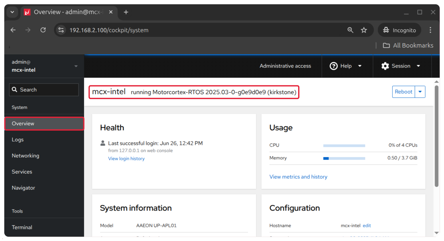This screenshot has height=241, width=444.
Task: Bookmark this page with the star icon
Action: click(364, 30)
